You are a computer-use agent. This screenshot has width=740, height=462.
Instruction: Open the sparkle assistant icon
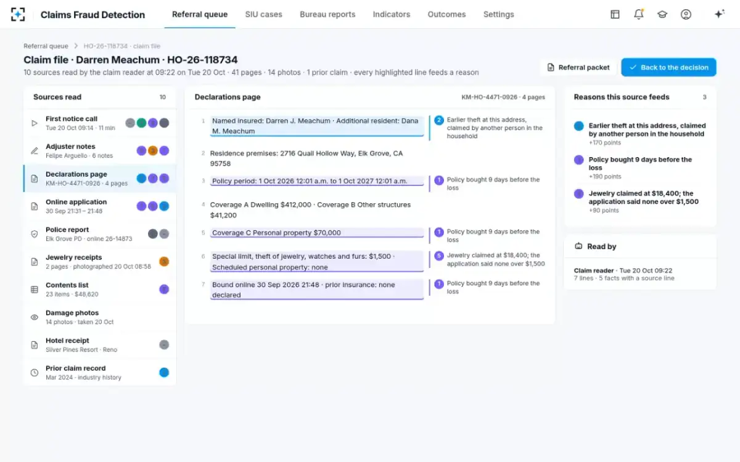click(x=719, y=14)
